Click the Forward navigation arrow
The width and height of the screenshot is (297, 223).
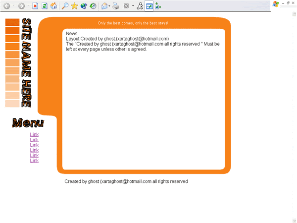click(21, 6)
